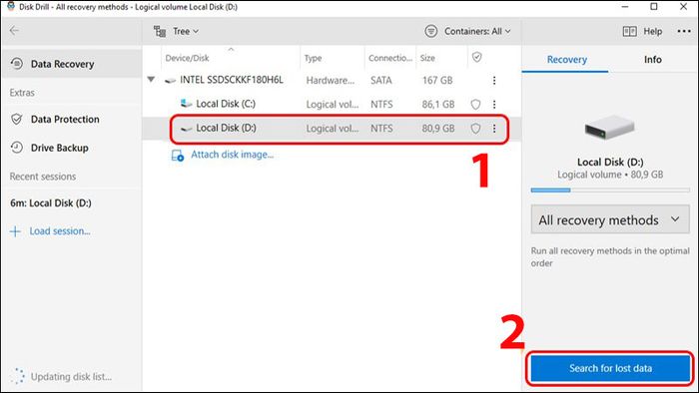Select the INTEL SSDSCKKF180H6L disk row

click(x=332, y=80)
